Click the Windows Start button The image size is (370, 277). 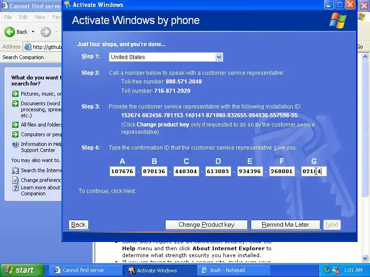coord(22,270)
